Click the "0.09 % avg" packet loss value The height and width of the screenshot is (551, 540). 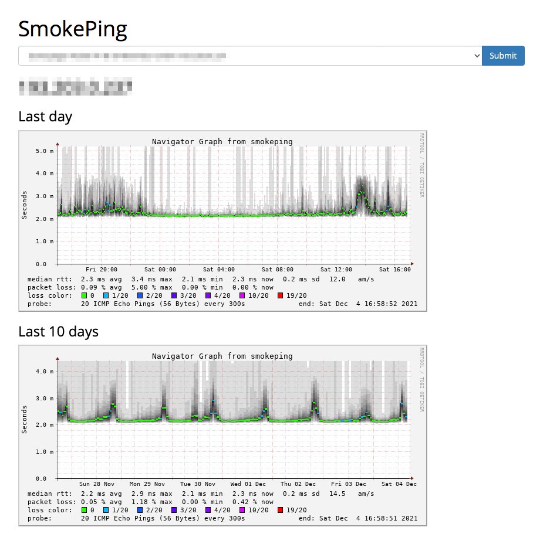[x=102, y=287]
